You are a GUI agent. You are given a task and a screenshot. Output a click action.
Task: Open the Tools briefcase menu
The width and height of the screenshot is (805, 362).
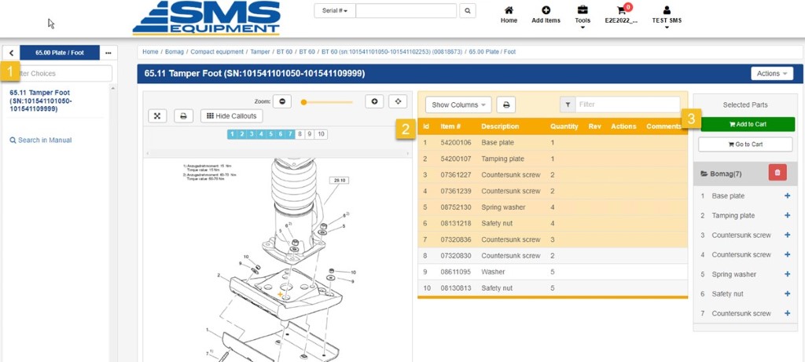click(x=583, y=16)
